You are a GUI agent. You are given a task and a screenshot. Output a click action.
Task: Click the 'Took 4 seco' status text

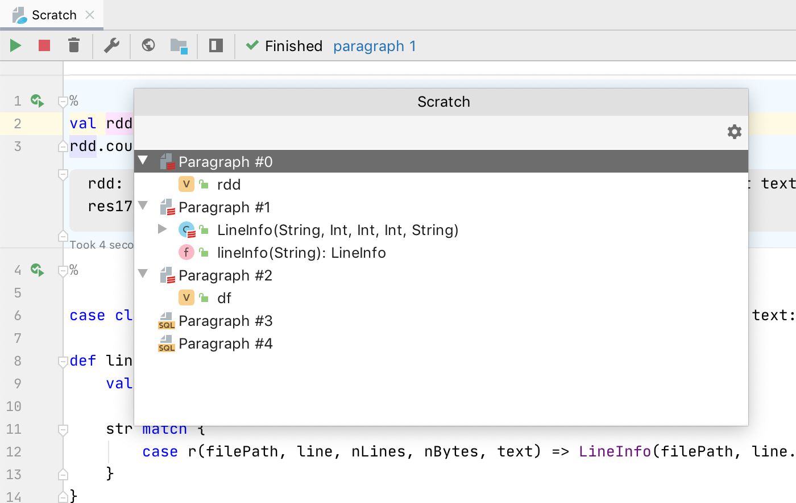101,245
